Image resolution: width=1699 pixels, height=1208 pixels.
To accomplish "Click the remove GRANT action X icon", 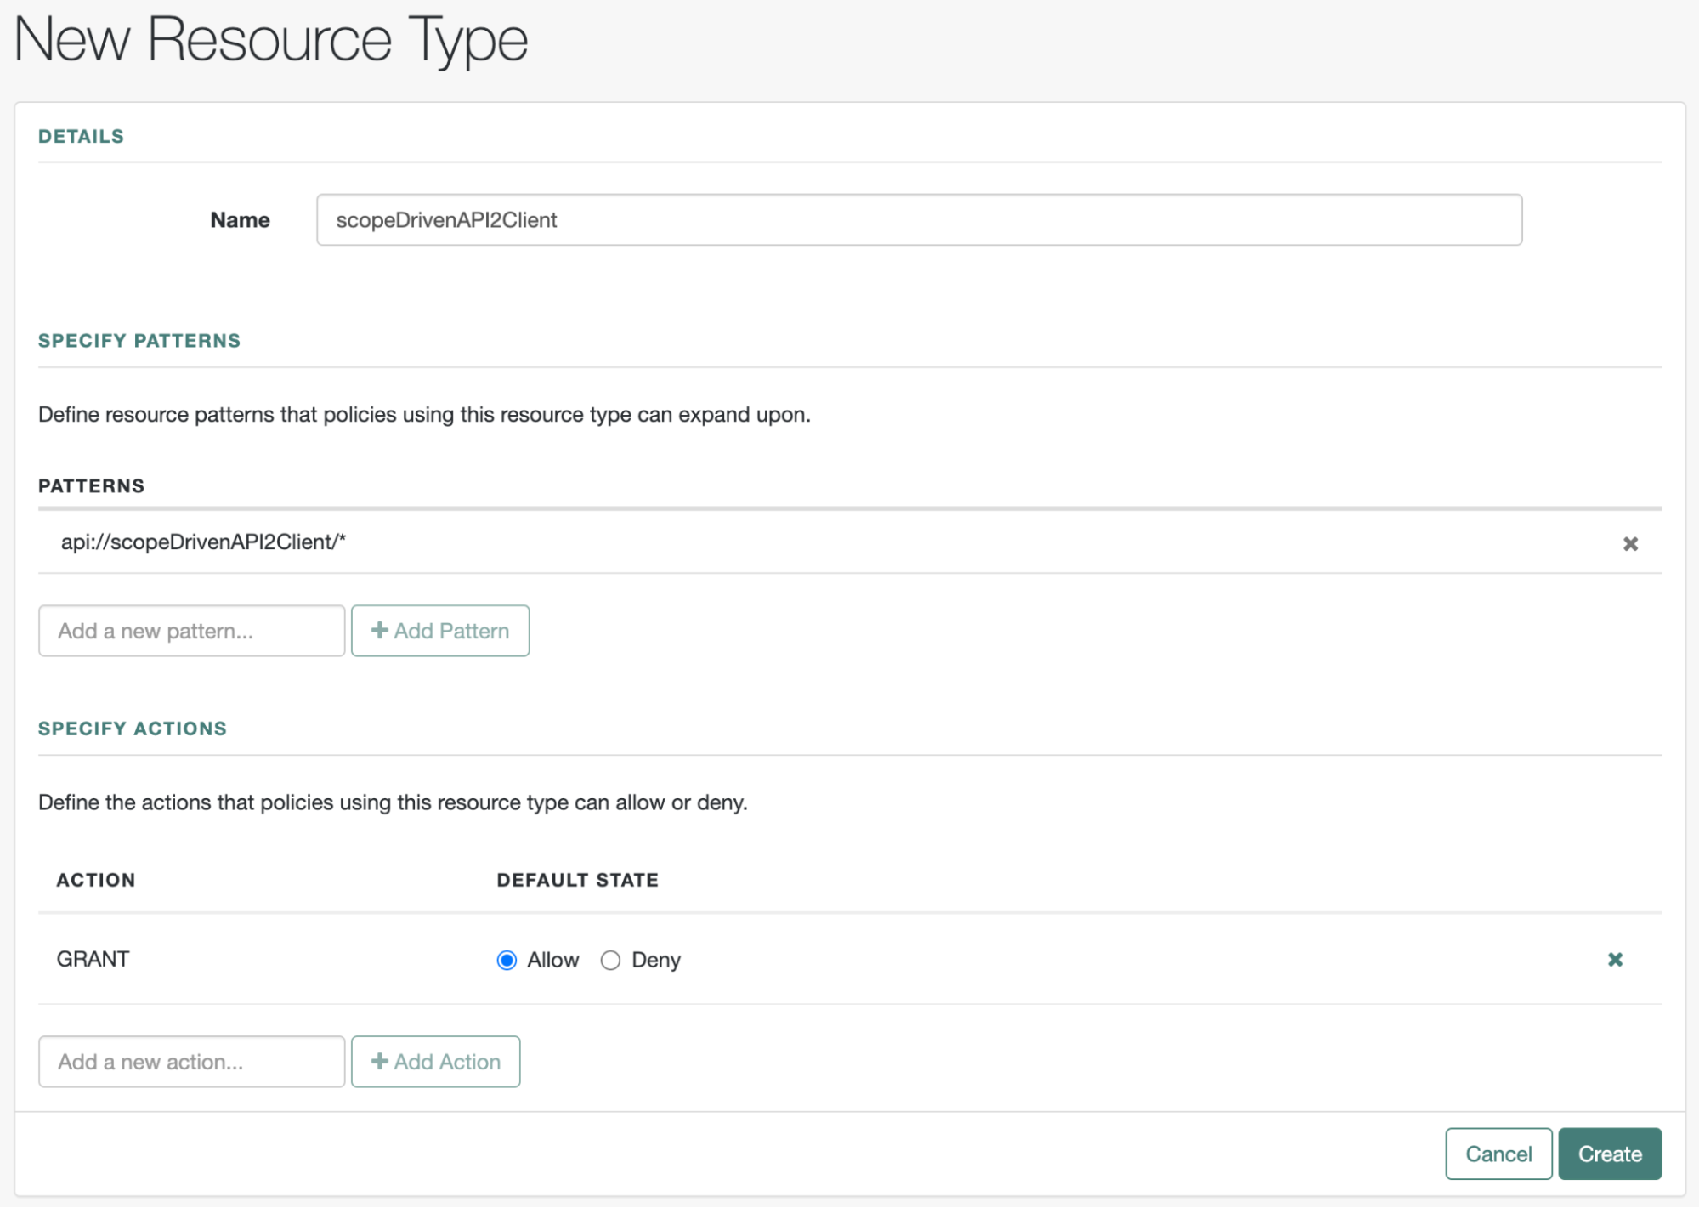I will coord(1616,960).
